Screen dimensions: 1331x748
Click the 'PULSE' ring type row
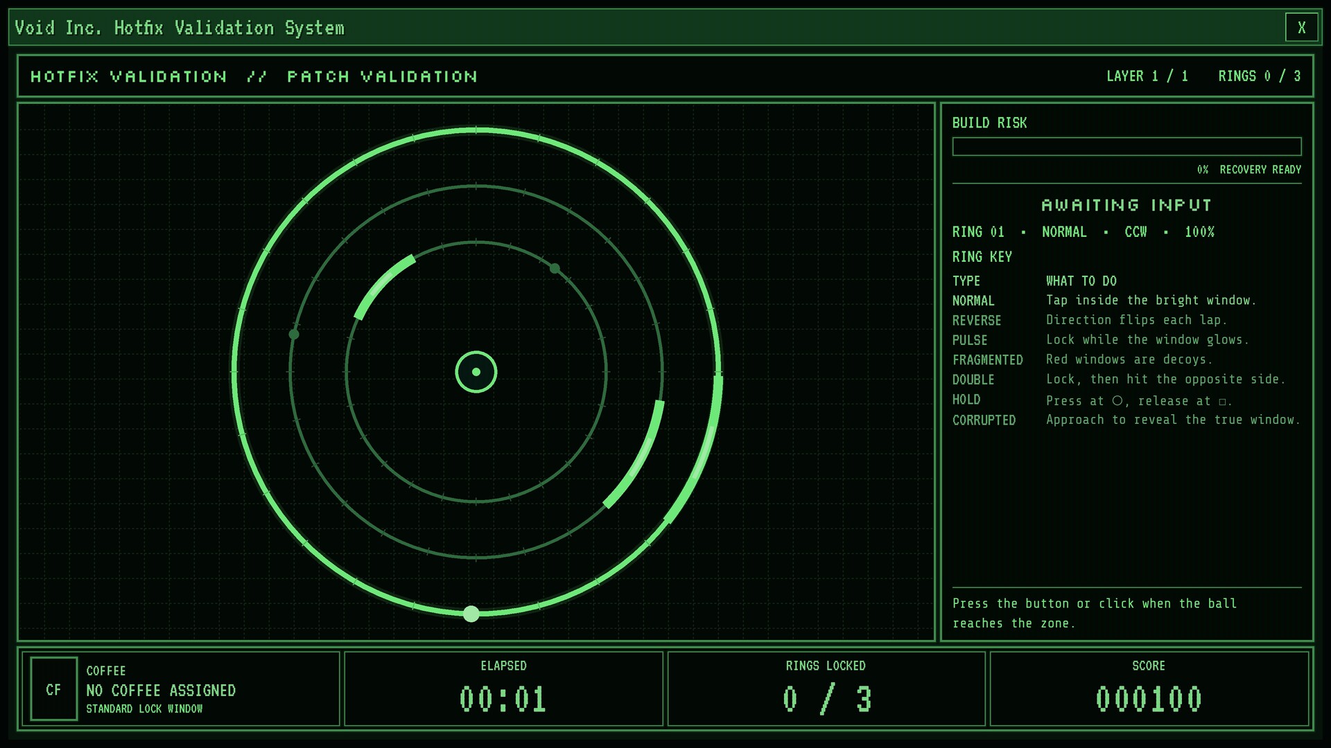(x=1126, y=340)
